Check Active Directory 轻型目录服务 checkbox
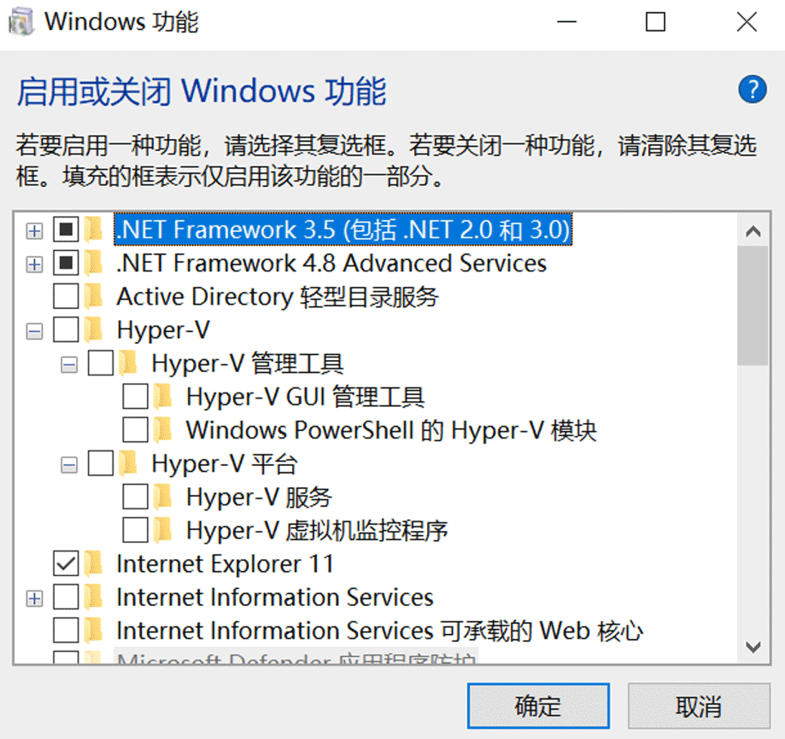The height and width of the screenshot is (739, 785). 66,297
